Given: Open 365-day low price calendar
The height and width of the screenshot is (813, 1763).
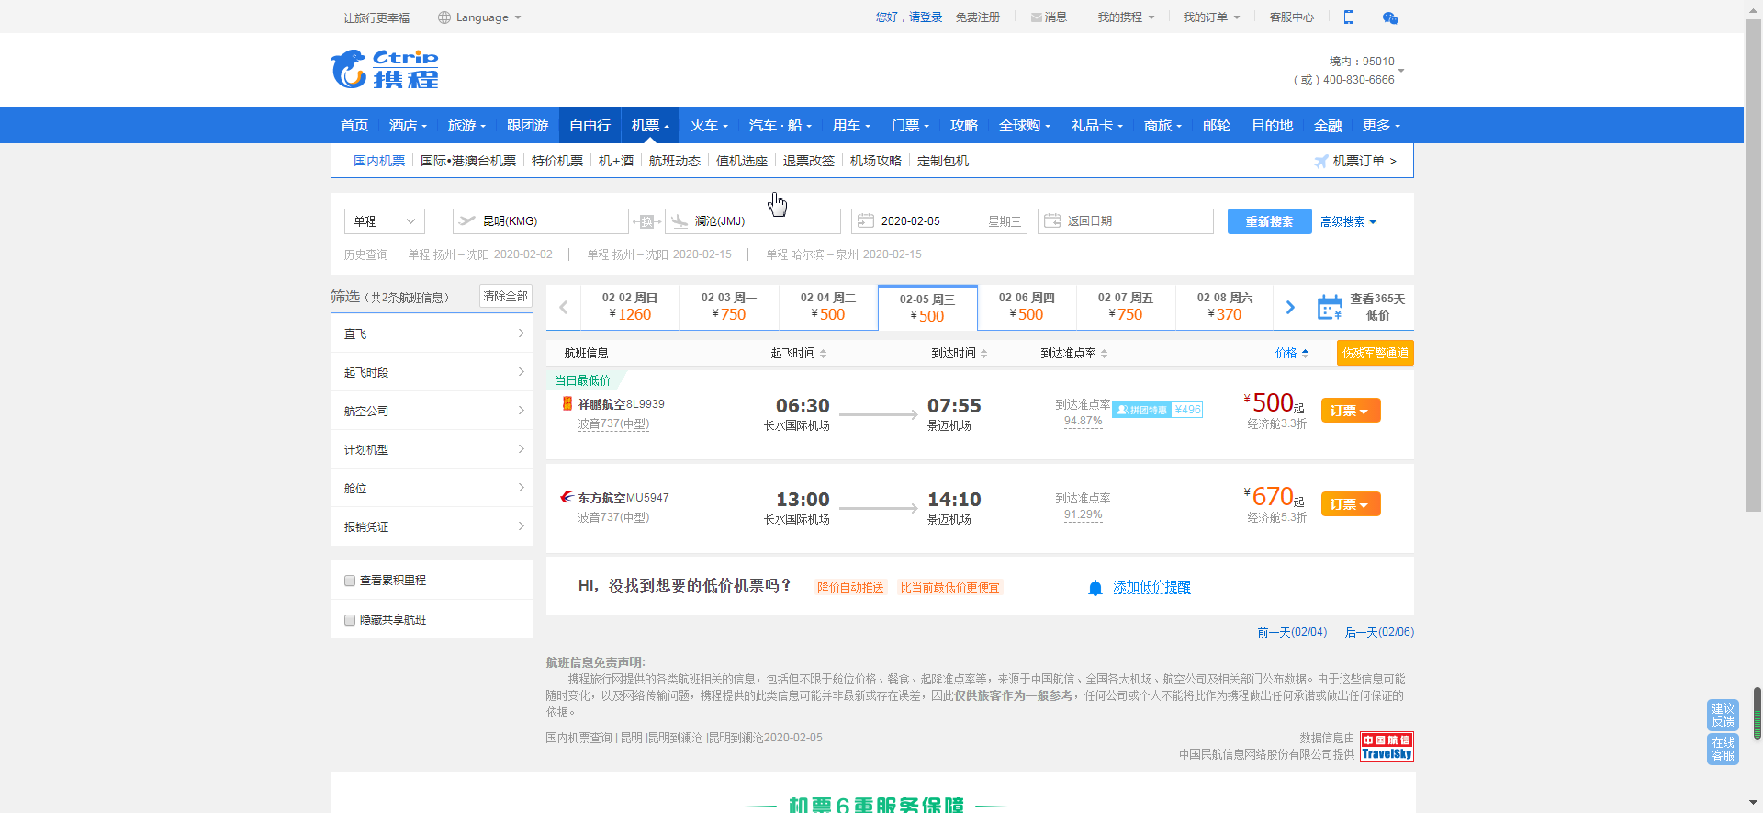Looking at the screenshot, I should coord(1362,307).
